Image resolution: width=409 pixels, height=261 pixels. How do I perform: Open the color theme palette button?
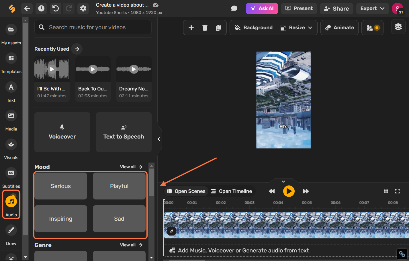[x=373, y=28]
